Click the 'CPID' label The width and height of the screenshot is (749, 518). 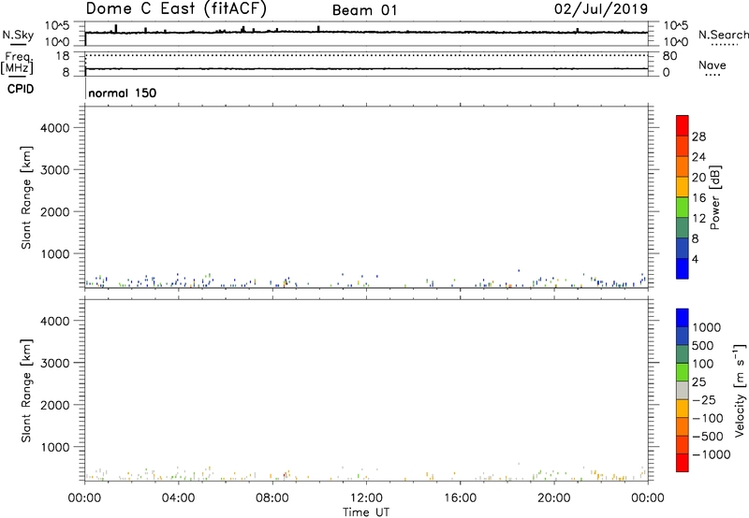click(21, 89)
